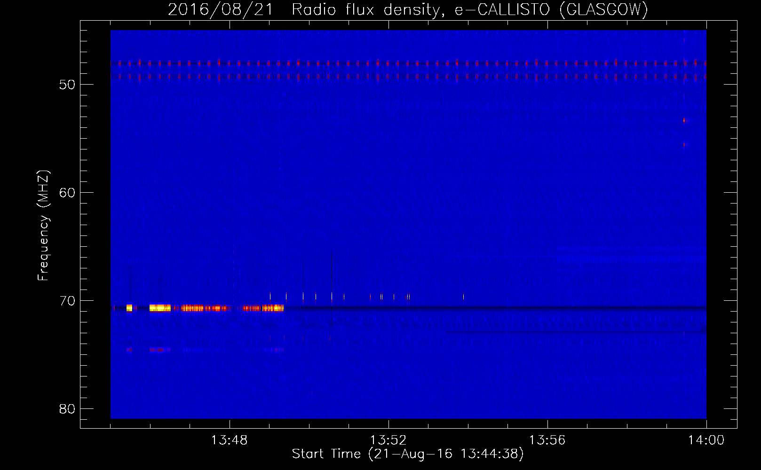Click the 14:00 time tick label
This screenshot has height=470, width=761.
pyautogui.click(x=706, y=440)
